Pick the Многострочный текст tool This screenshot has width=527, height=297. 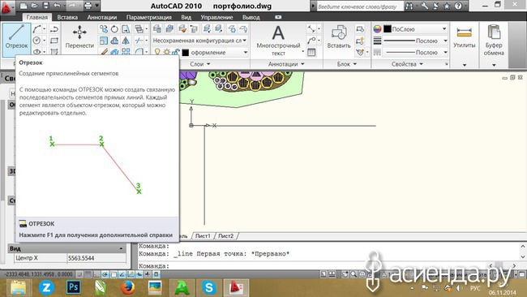tap(278, 40)
